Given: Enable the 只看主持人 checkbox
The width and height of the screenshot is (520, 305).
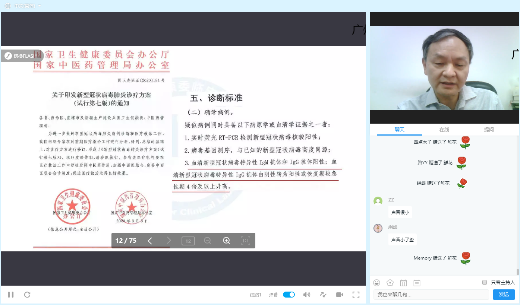Looking at the screenshot, I should (484, 282).
